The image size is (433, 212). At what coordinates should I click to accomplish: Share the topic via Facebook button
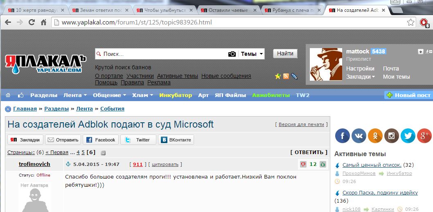click(x=101, y=140)
